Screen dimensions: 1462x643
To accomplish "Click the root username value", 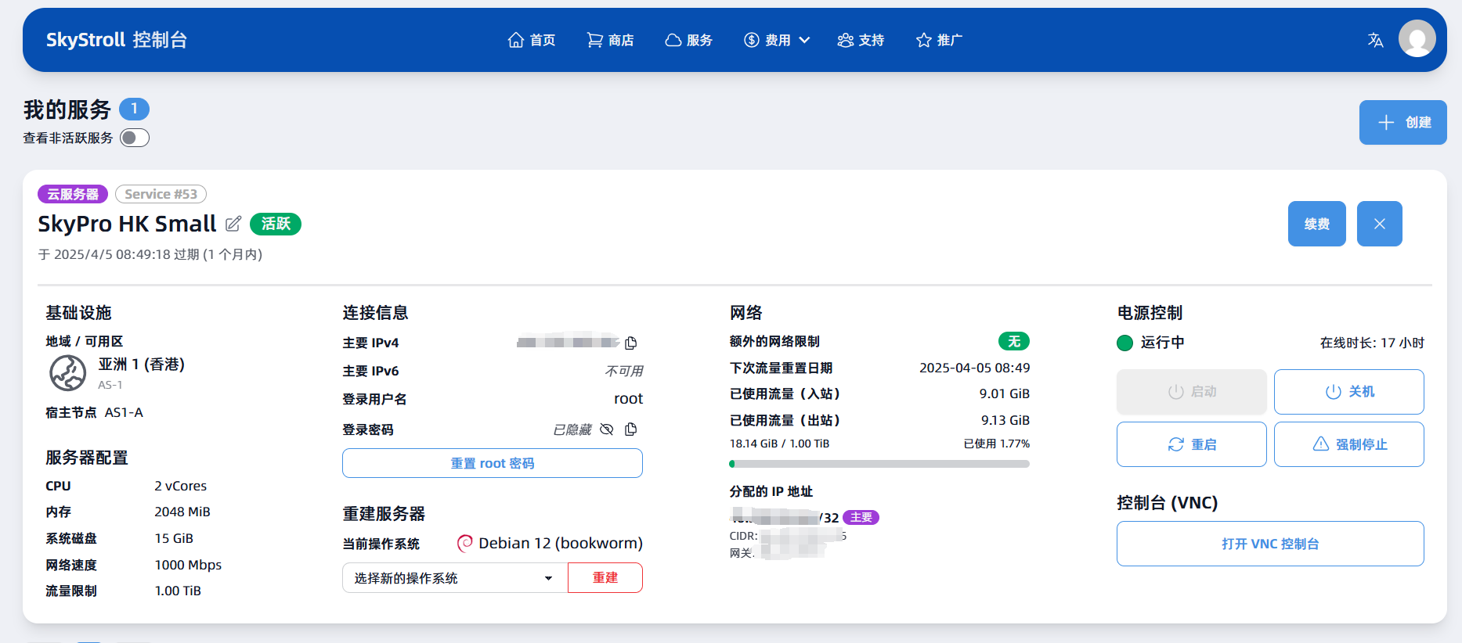I will [628, 399].
